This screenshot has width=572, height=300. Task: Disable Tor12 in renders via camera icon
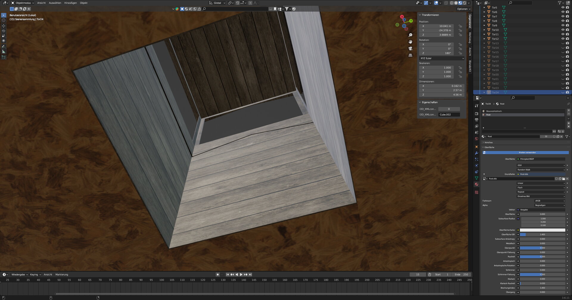point(567,39)
